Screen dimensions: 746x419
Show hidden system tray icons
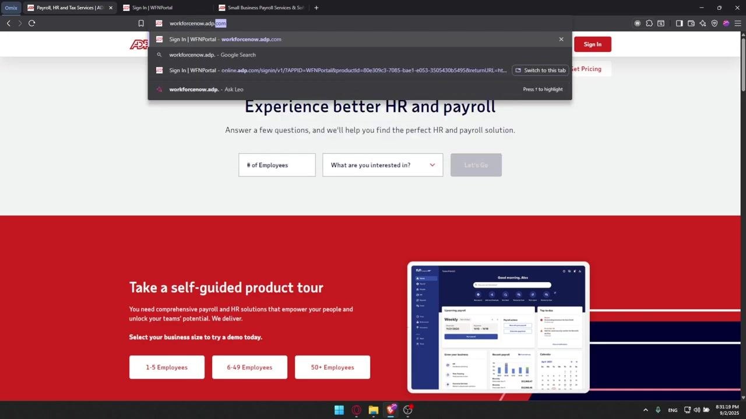645,410
